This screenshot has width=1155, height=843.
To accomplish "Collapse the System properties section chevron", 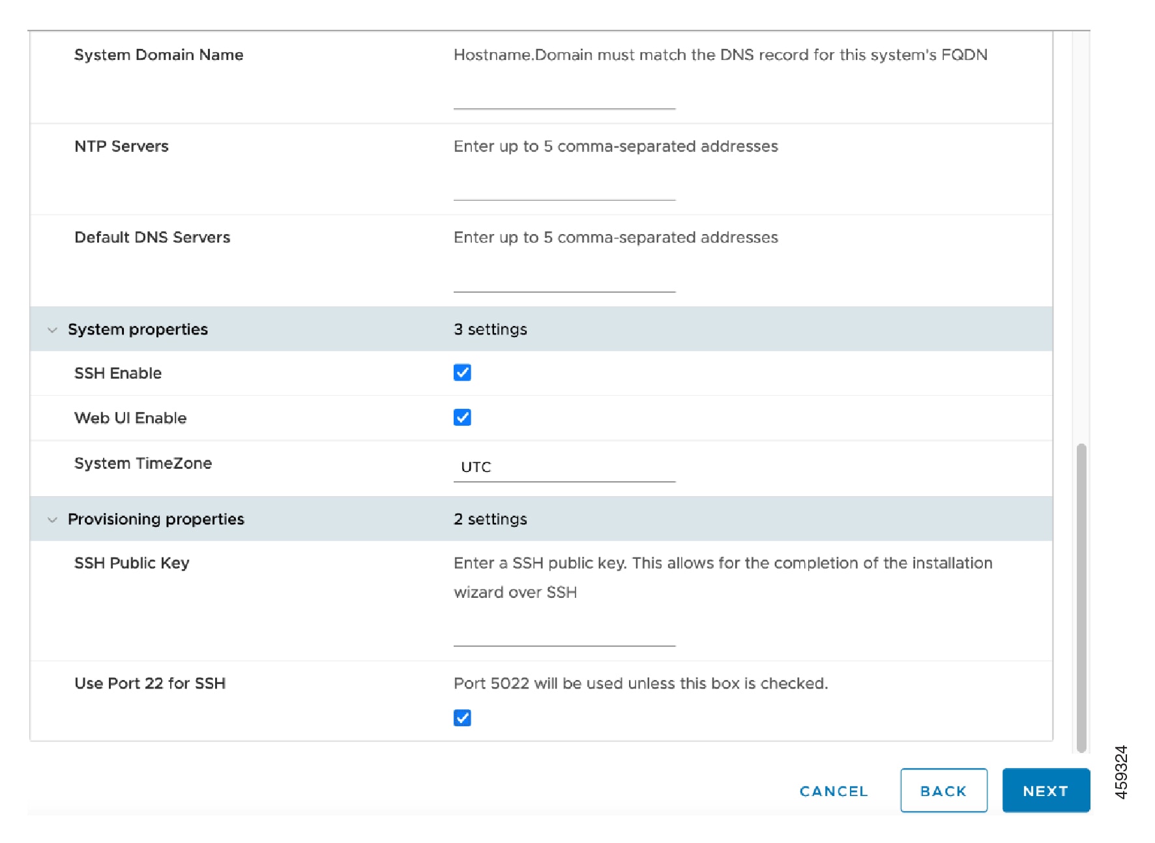I will click(x=52, y=330).
